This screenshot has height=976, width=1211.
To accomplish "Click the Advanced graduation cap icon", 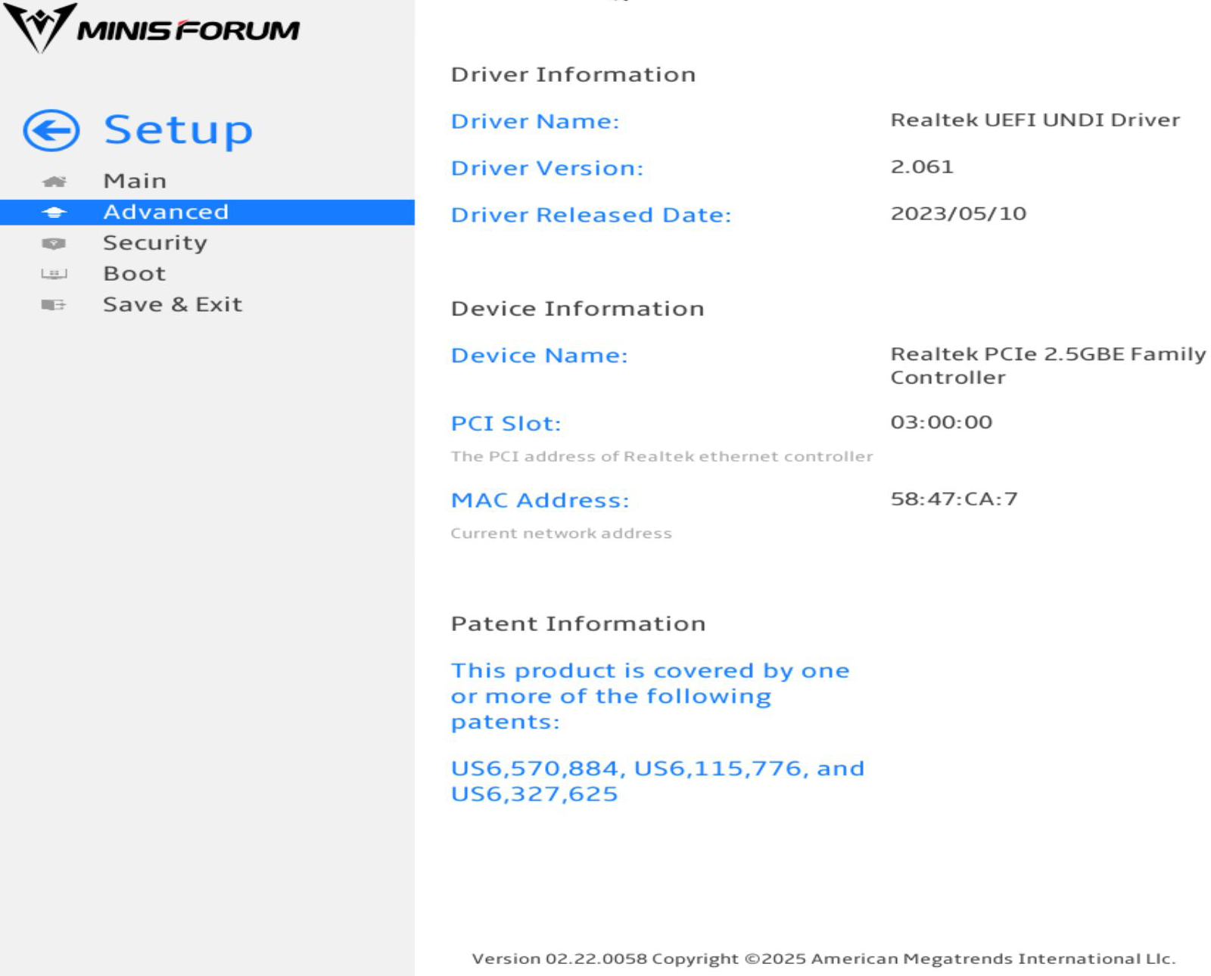I will point(54,212).
